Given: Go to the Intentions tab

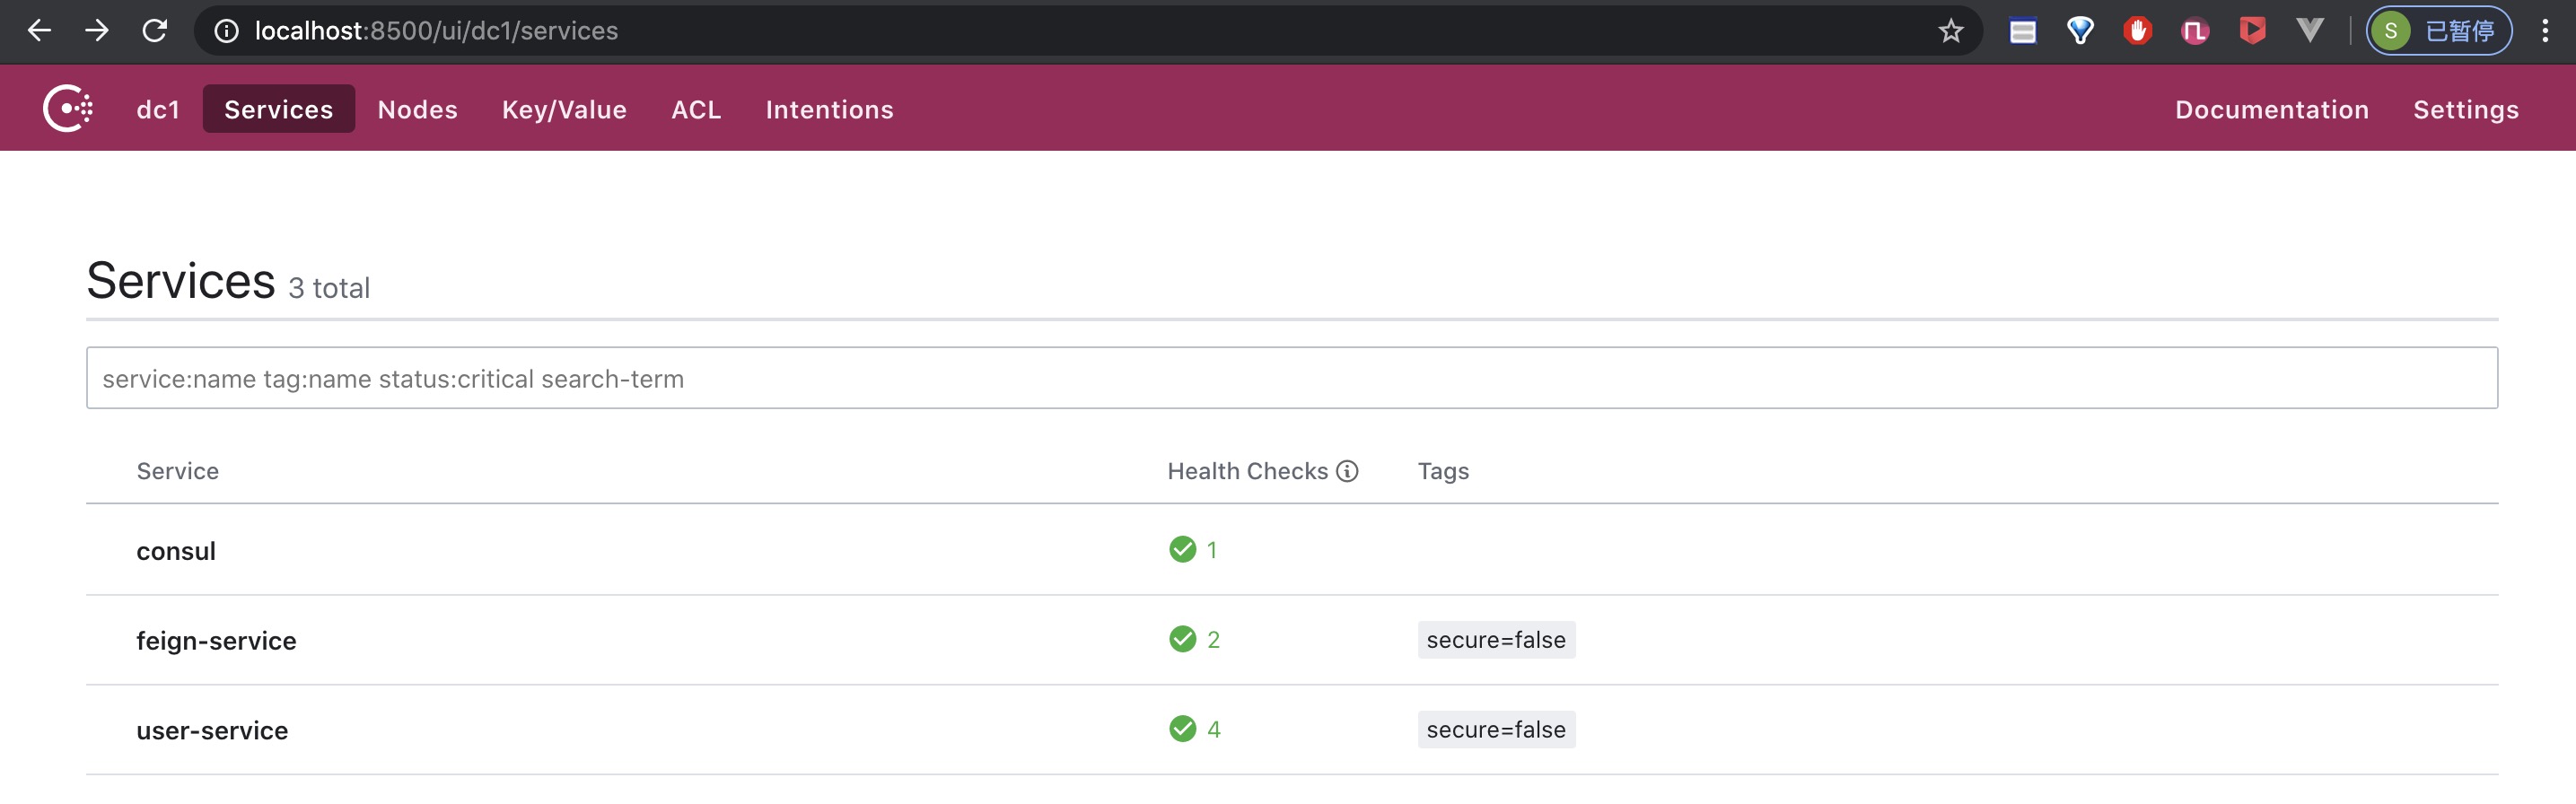Looking at the screenshot, I should [829, 109].
